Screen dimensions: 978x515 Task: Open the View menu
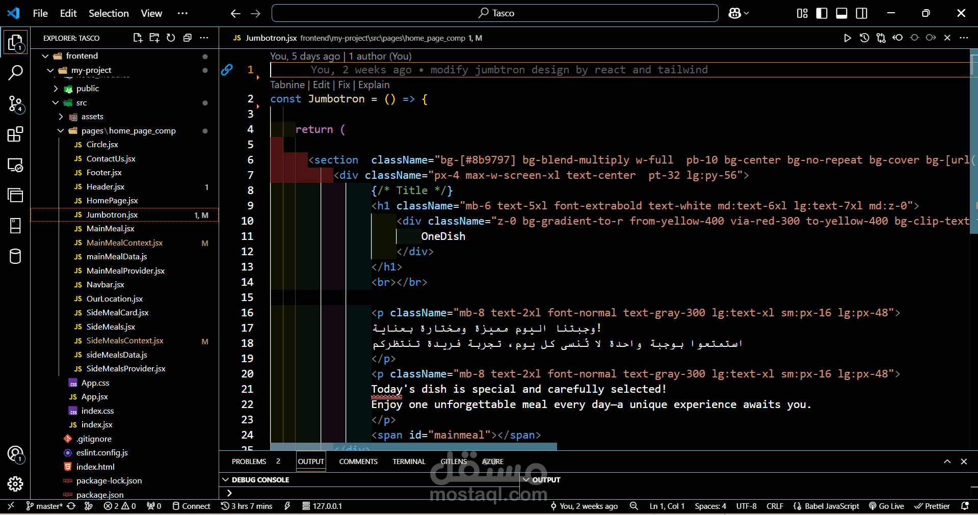[x=151, y=13]
